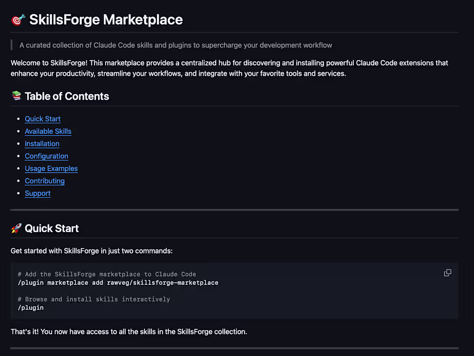
Task: Open the Usage Examples link
Action: coord(51,168)
